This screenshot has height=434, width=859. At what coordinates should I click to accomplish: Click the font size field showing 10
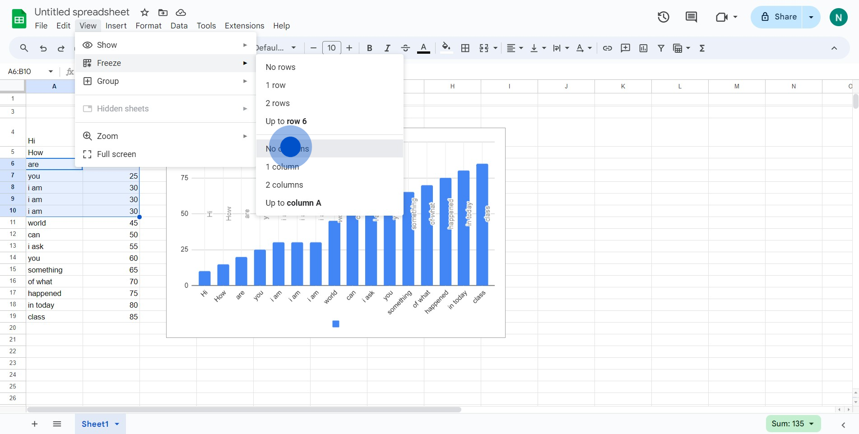click(331, 48)
